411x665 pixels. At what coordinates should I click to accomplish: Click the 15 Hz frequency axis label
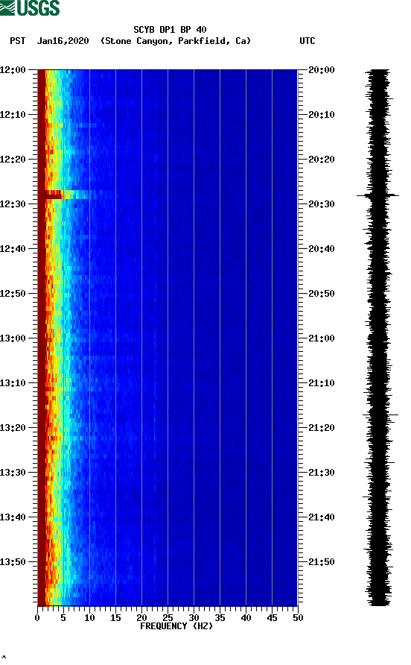[x=115, y=617]
